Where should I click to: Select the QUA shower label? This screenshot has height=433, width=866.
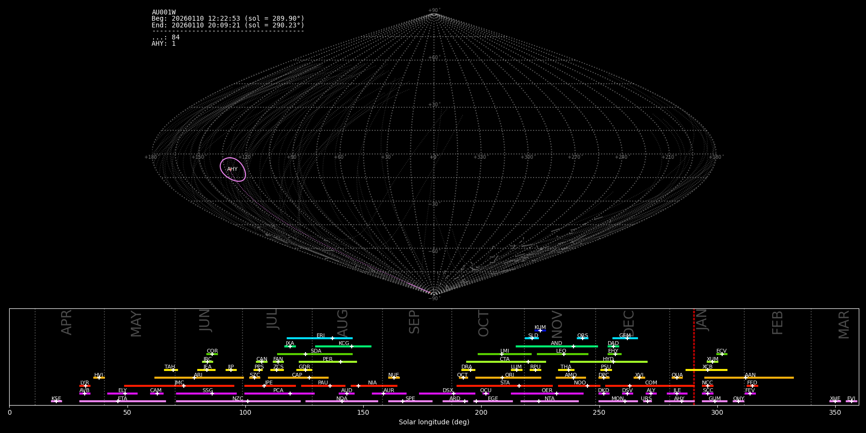(677, 375)
